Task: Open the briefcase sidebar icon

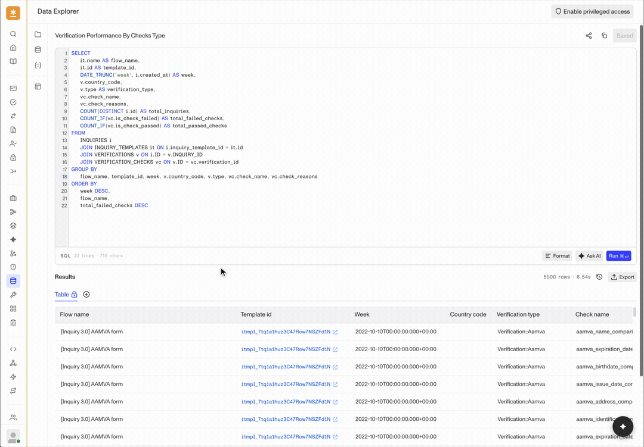Action: point(13,198)
